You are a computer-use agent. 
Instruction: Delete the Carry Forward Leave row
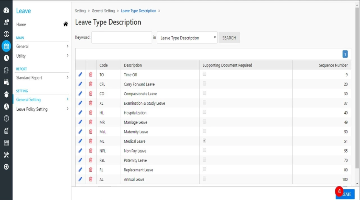pos(91,84)
